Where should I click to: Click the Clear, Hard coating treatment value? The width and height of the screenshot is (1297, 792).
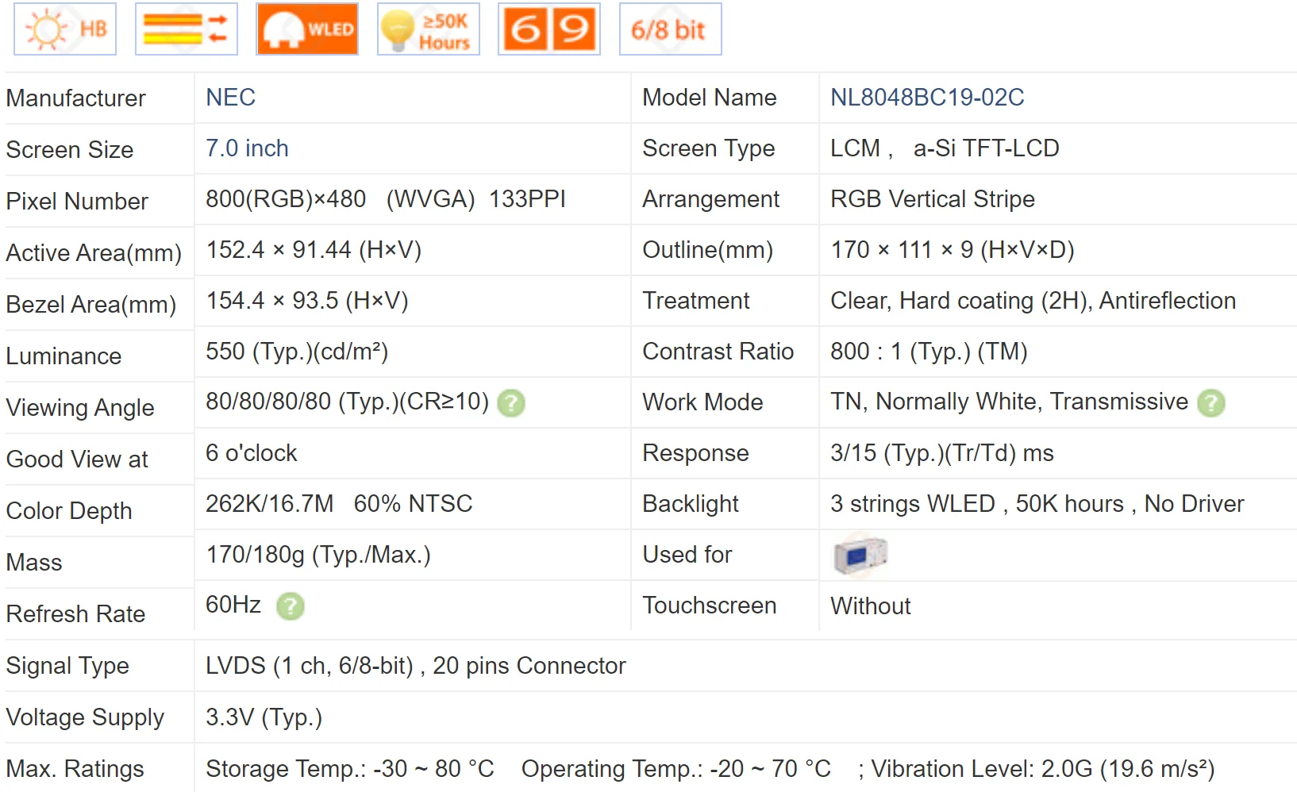point(1033,301)
